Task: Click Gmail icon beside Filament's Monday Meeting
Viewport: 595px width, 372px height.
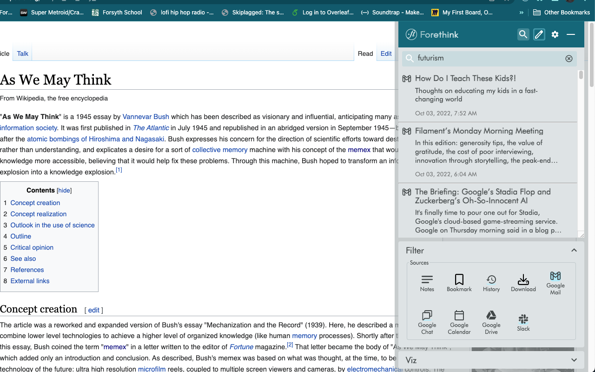Action: 407,131
